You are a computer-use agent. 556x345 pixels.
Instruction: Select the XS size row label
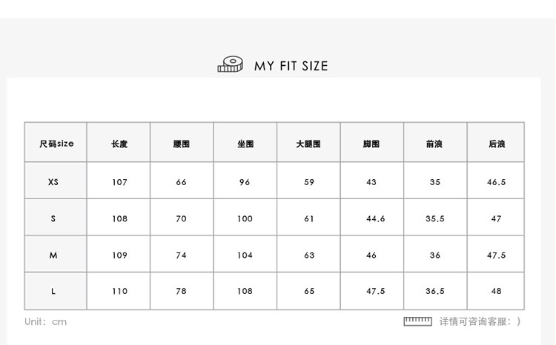pos(53,182)
